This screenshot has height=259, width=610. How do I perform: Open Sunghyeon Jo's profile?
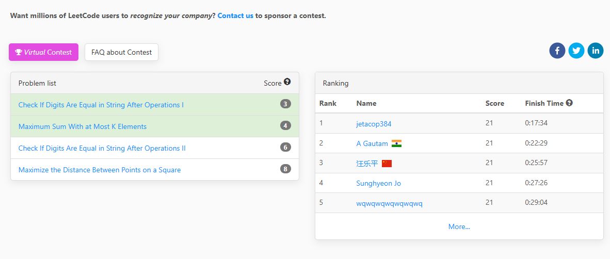[378, 183]
